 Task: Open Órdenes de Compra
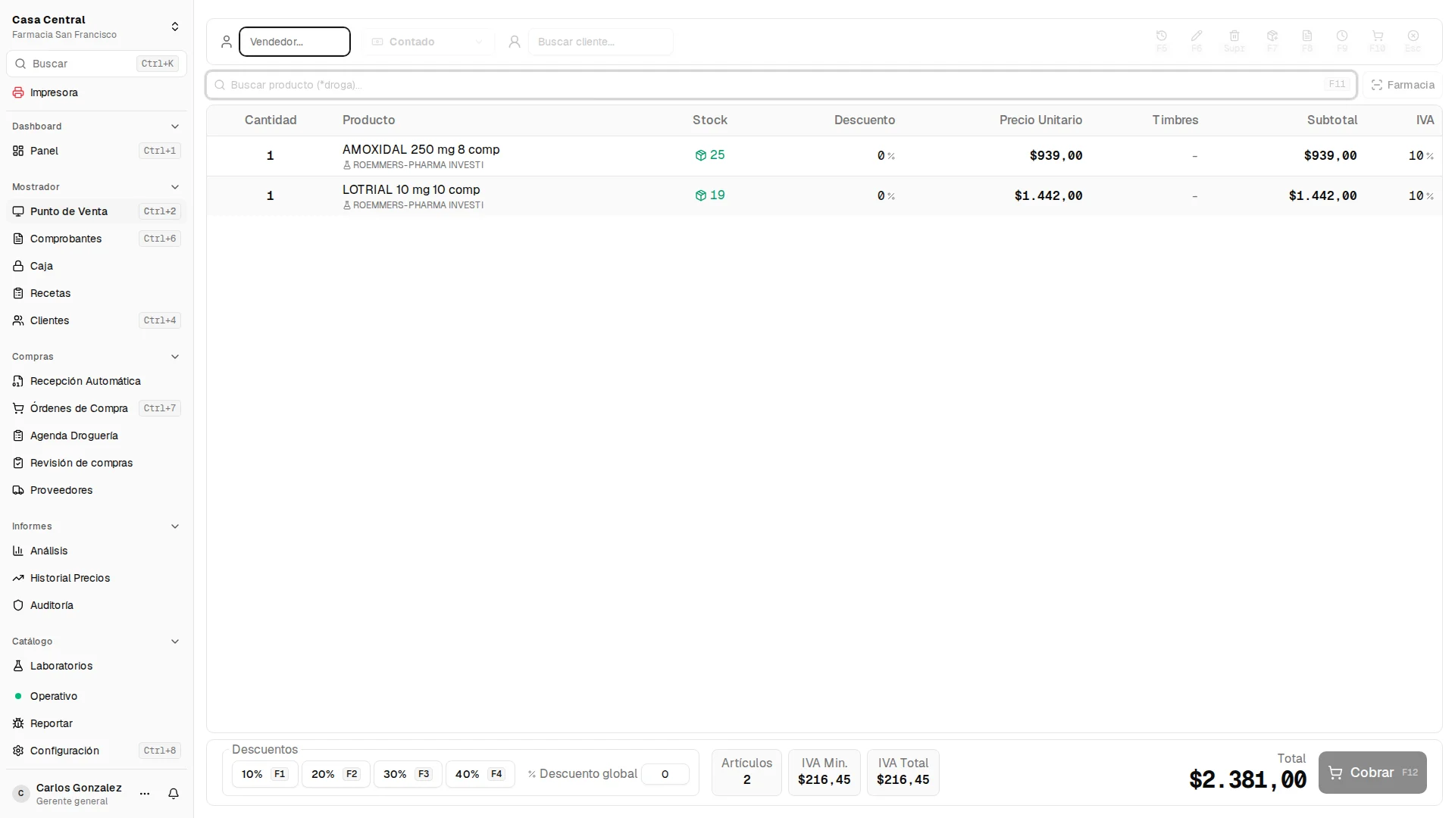coord(96,408)
